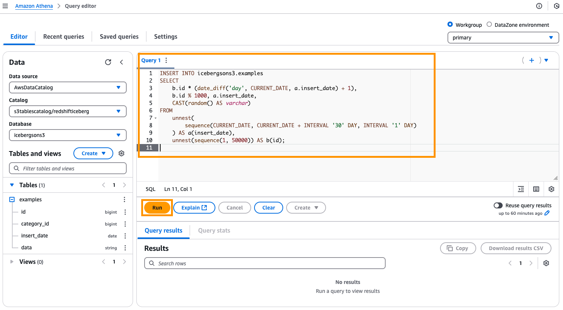Screen dimensions: 563x310
Task: Select the Query results tab
Action: pyautogui.click(x=164, y=230)
